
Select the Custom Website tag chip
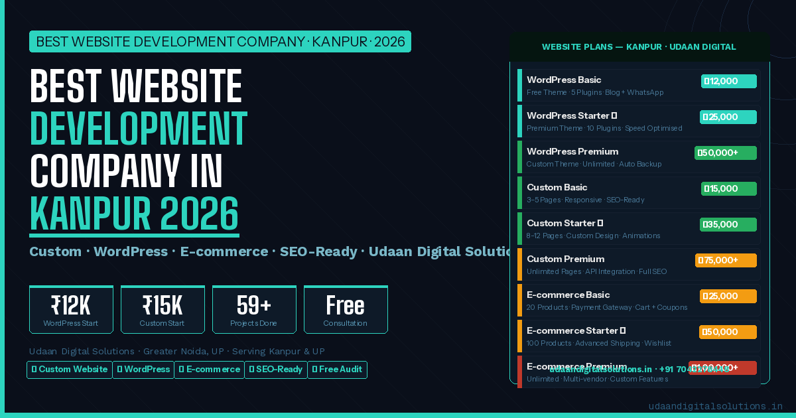coord(70,370)
